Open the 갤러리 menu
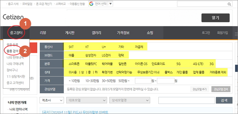Viewport: 238px width, 114px height. pos(96,33)
